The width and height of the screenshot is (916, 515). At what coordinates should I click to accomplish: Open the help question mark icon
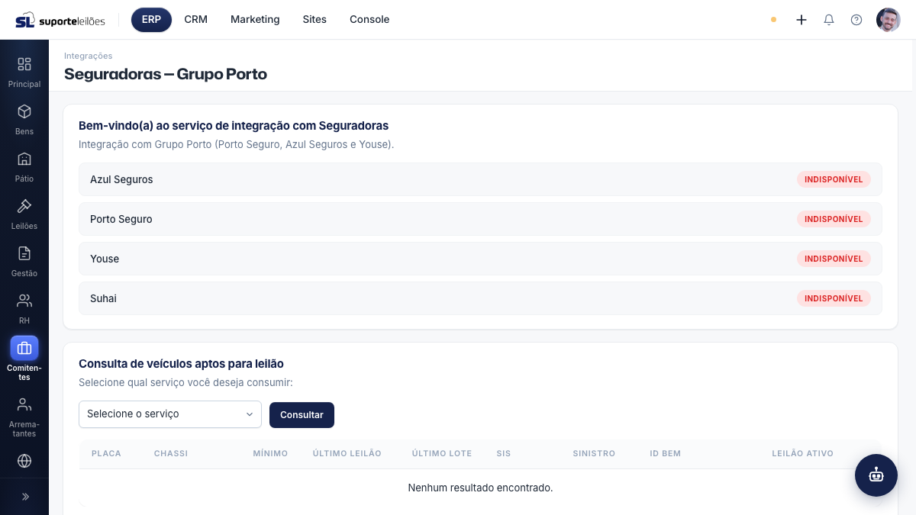856,20
